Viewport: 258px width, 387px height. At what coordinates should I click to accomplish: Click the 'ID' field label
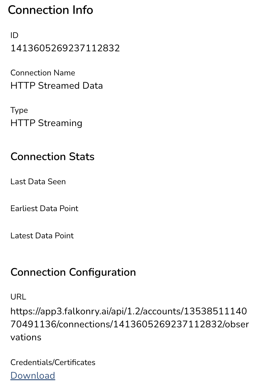coord(15,35)
